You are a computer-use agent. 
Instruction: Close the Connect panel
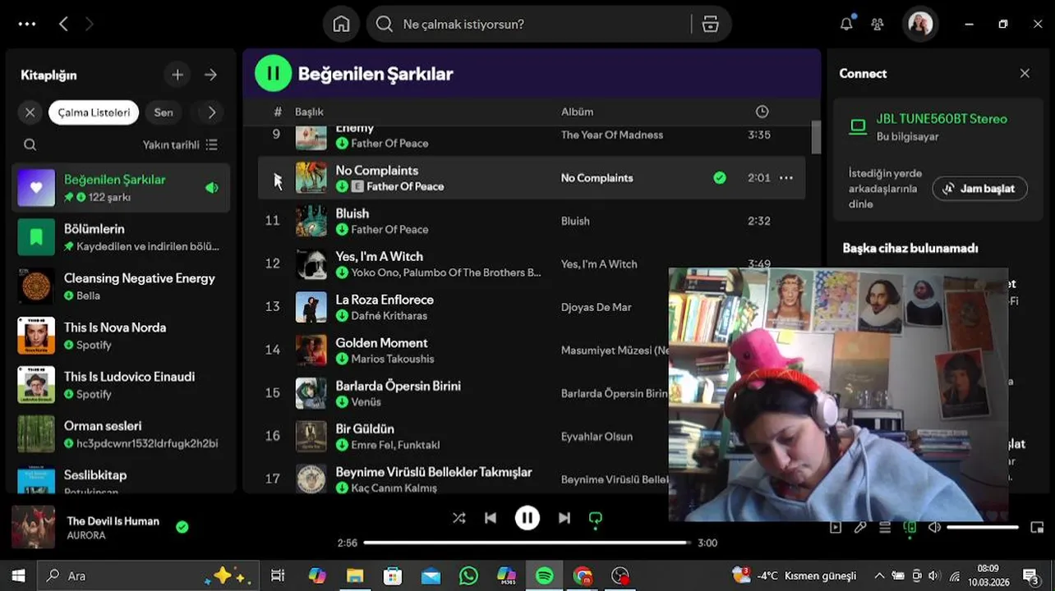pyautogui.click(x=1025, y=73)
